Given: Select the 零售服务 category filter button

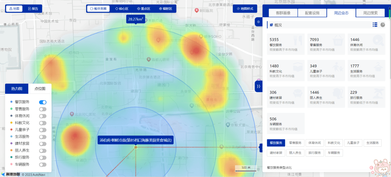Looking at the screenshot, I should (295, 143).
